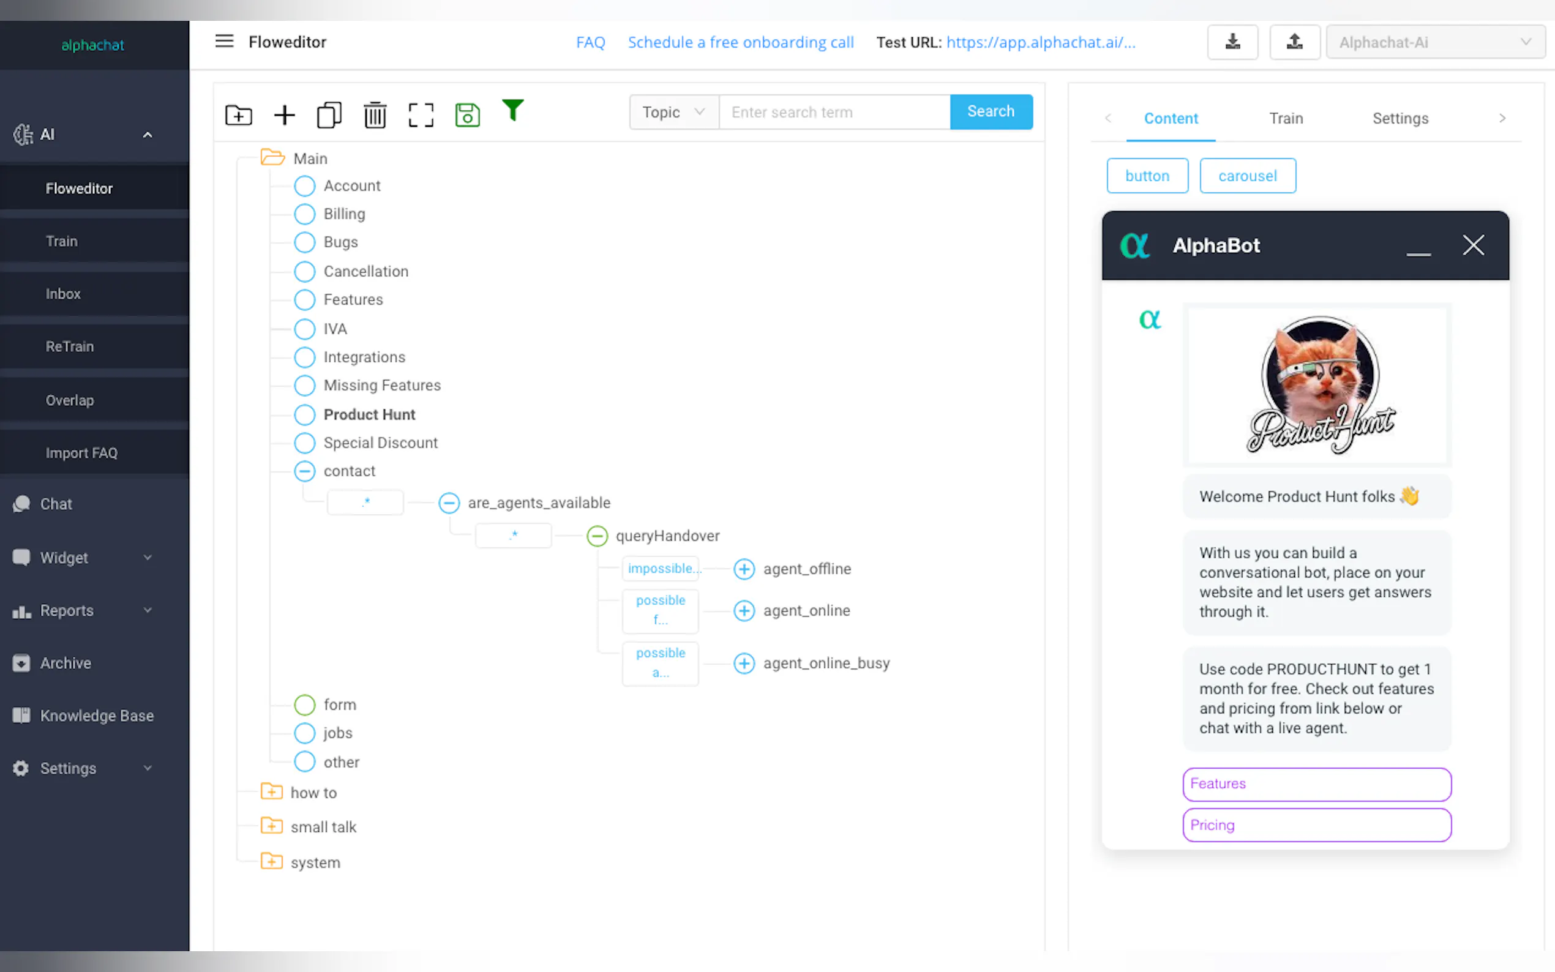
Task: Click the search term input field
Action: click(834, 112)
